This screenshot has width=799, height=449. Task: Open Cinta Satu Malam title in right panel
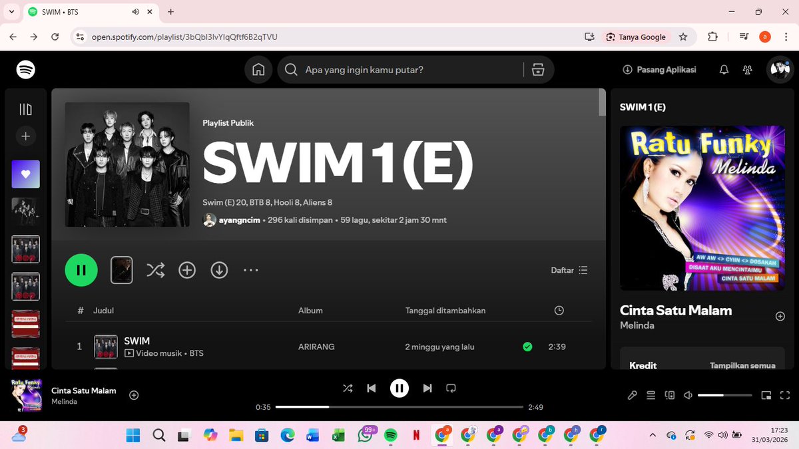(676, 310)
